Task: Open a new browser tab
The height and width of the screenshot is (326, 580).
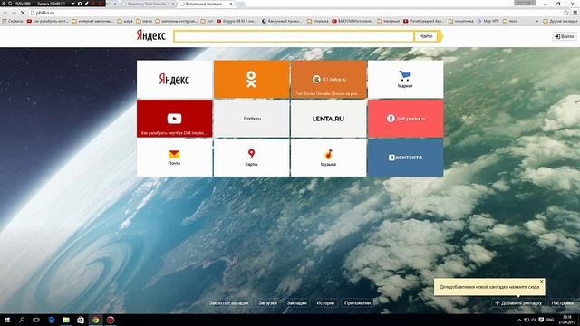Action: click(241, 4)
